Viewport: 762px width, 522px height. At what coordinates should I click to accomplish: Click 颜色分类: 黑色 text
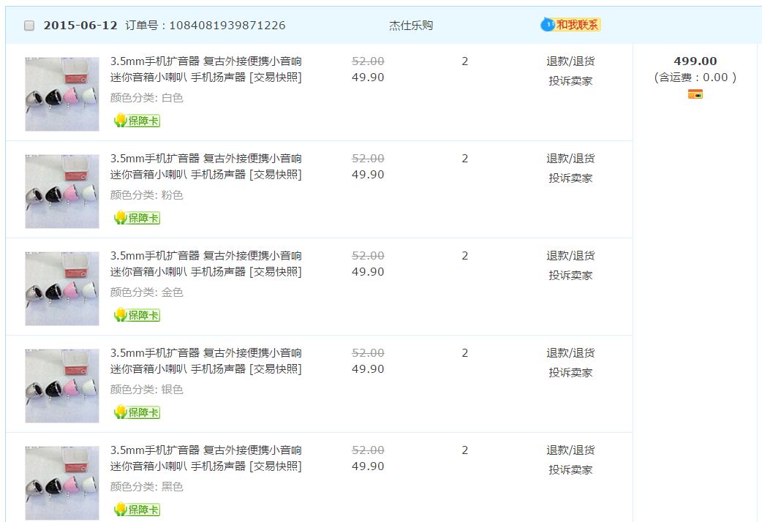point(147,486)
